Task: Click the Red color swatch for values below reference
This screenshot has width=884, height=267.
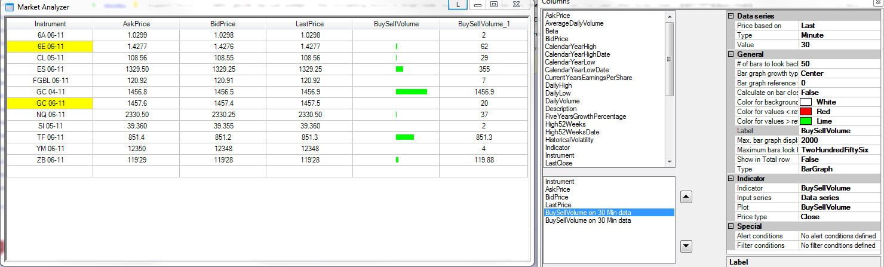Action: (807, 112)
